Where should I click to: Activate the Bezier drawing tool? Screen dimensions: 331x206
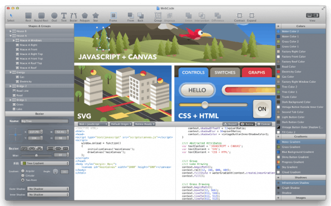[73, 17]
